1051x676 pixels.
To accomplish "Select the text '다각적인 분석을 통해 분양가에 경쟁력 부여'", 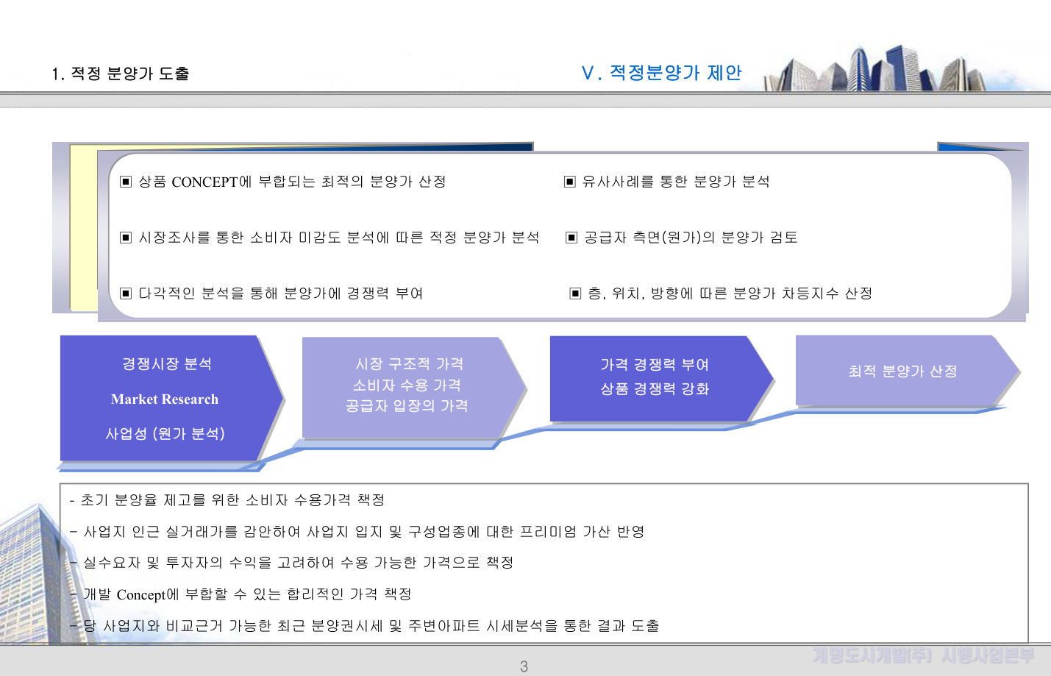I will pos(281,293).
